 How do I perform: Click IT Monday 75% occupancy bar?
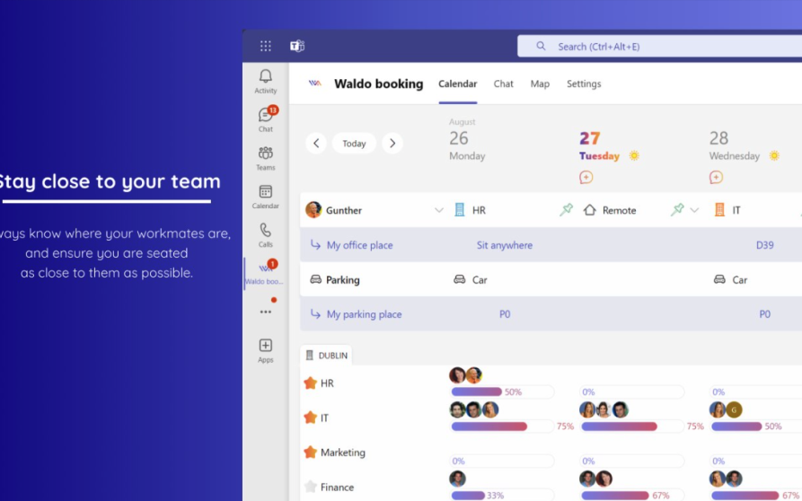(502, 426)
